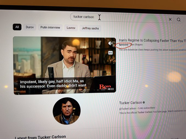The height and width of the screenshot is (139, 186).
Task: Click the 48:22 duration badge on the video
Action: click(x=111, y=89)
